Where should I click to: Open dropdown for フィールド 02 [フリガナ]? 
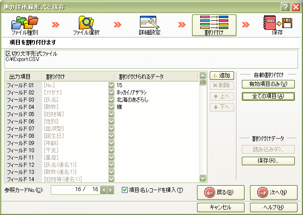tap(111, 93)
